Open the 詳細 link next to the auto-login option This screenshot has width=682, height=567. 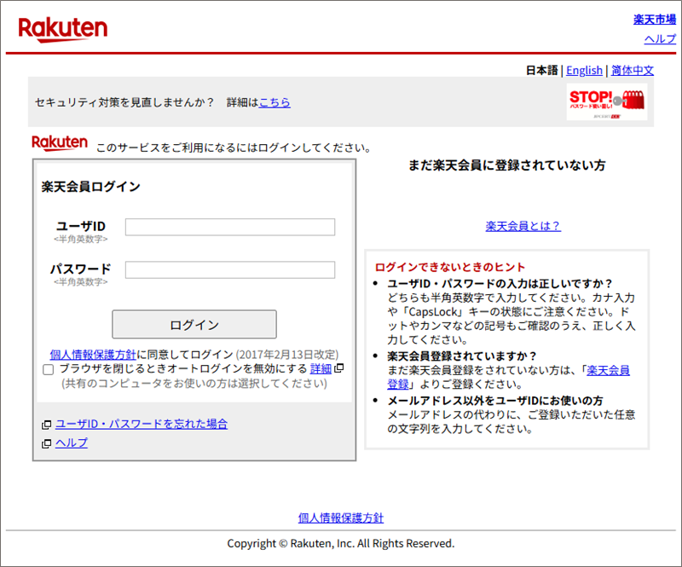coord(321,368)
